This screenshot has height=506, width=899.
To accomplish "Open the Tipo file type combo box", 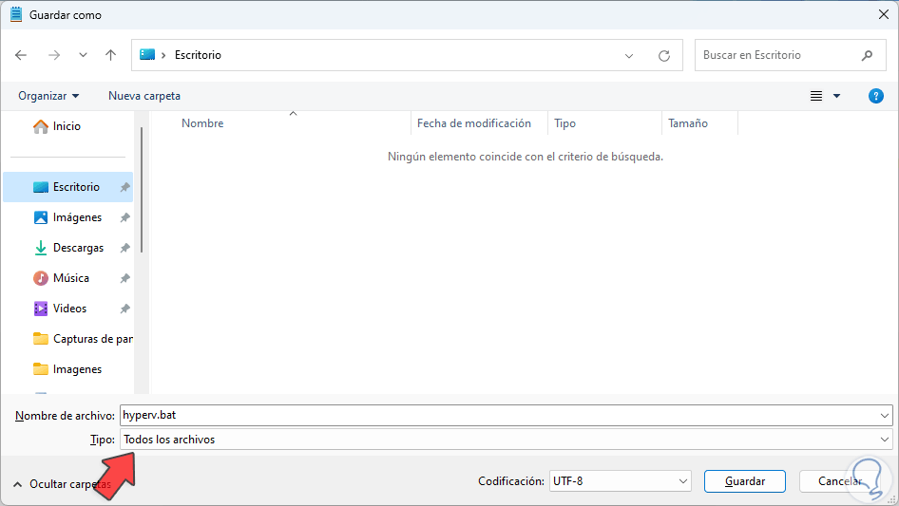I will (507, 440).
